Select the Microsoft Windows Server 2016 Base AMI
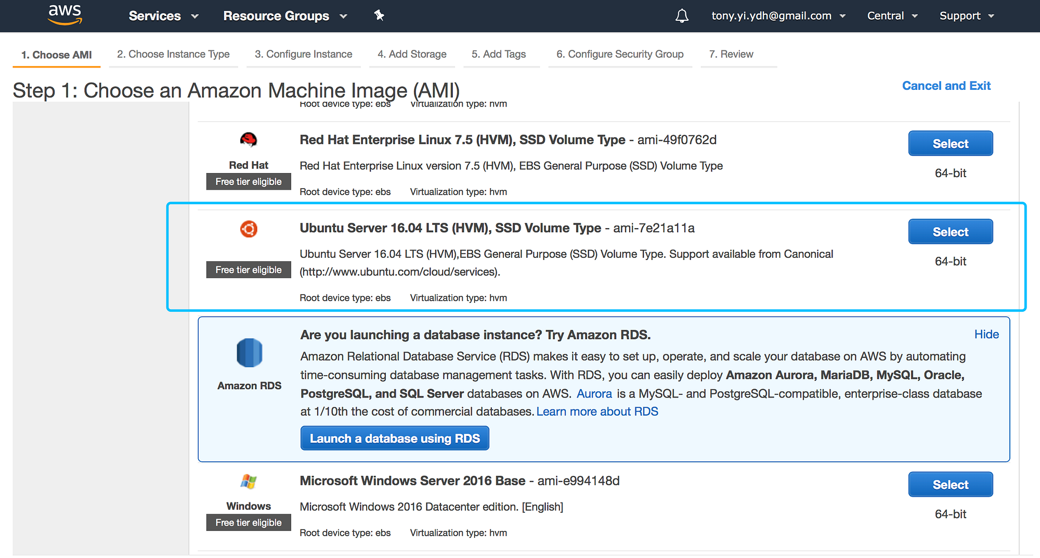This screenshot has width=1040, height=558. (x=951, y=484)
